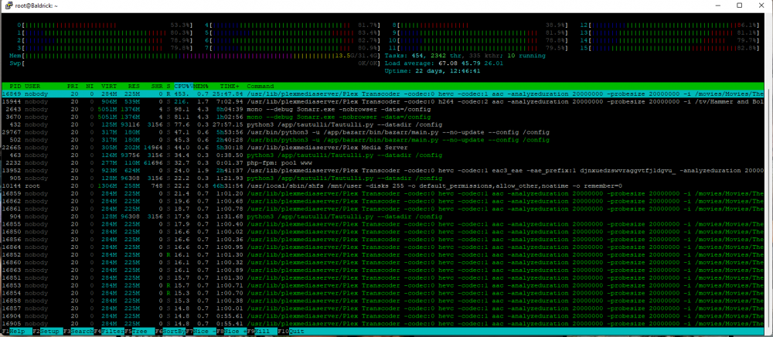Sort by the PRI column header

73,87
